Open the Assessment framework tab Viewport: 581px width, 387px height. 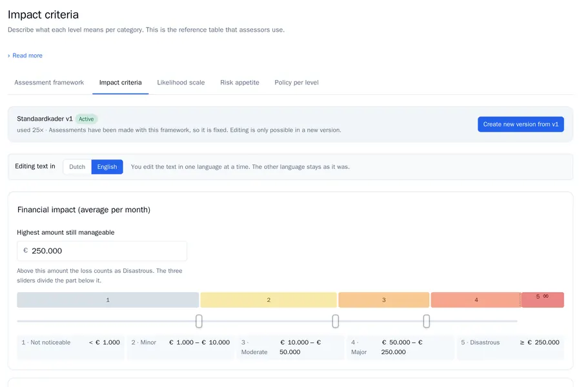click(49, 83)
